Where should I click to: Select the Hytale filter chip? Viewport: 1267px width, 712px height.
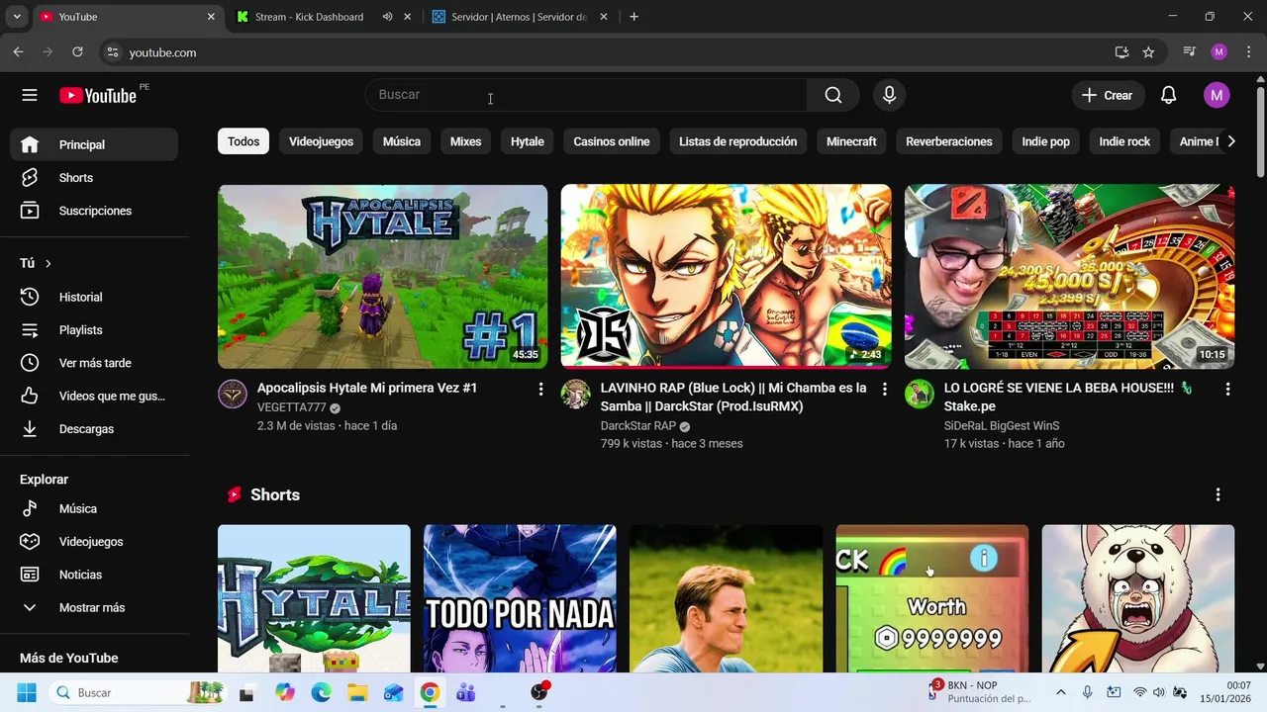pyautogui.click(x=528, y=141)
